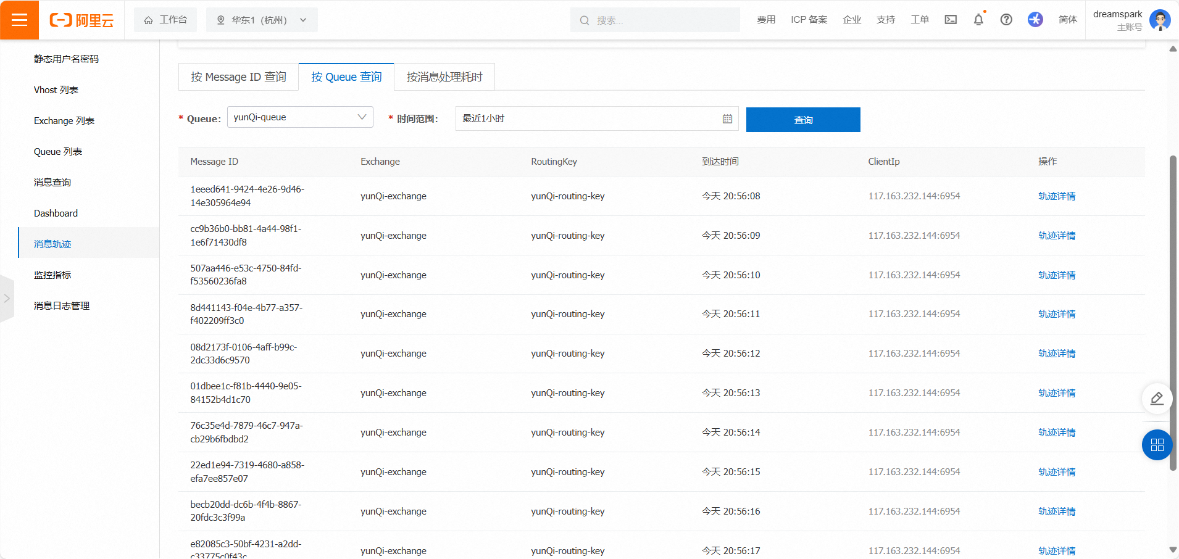Click the ClientIp column header
The width and height of the screenshot is (1179, 559).
tap(883, 162)
